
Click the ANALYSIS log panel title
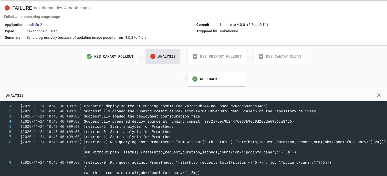coord(15,95)
